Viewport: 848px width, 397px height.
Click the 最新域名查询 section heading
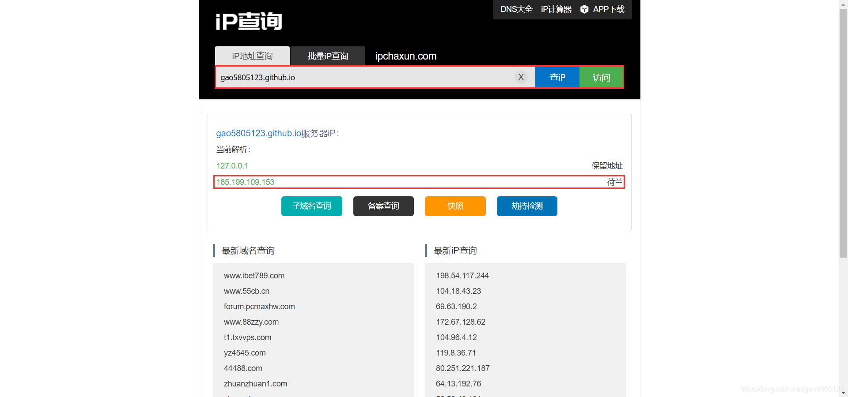(248, 251)
